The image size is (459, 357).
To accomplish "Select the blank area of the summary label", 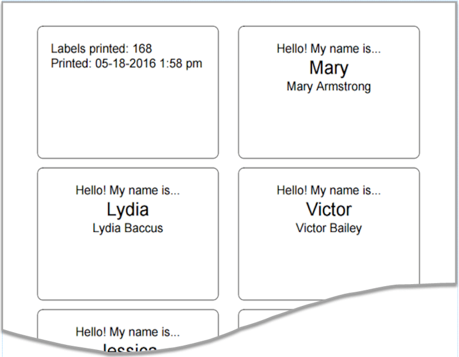I will pos(127,115).
